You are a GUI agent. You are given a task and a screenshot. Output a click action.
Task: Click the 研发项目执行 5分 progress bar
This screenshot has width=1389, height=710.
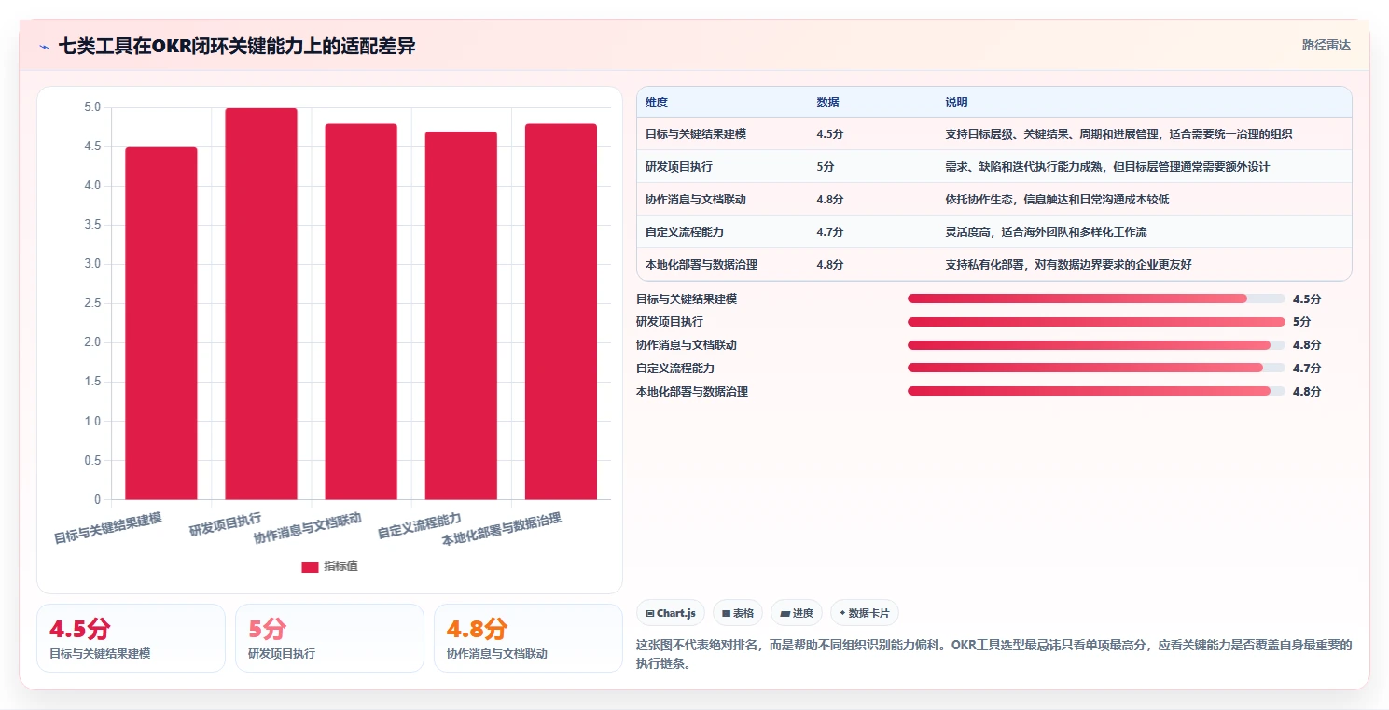[x=1096, y=322]
